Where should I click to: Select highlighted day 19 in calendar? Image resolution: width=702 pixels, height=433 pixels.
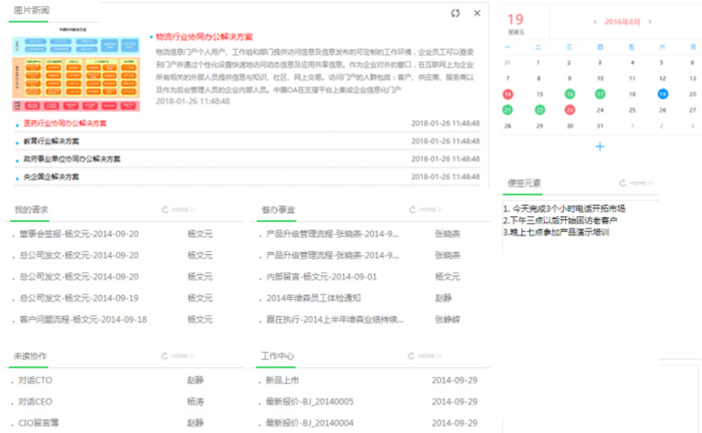tap(662, 94)
